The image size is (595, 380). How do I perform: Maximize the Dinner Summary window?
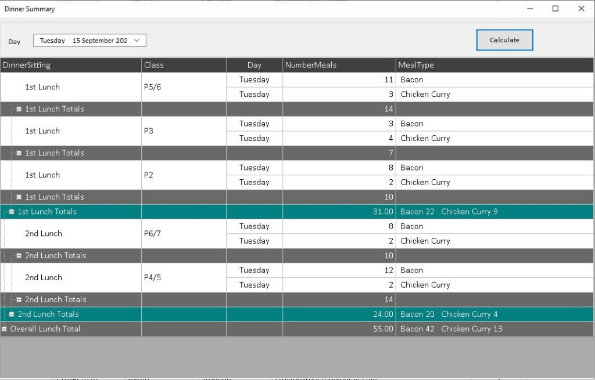click(555, 9)
